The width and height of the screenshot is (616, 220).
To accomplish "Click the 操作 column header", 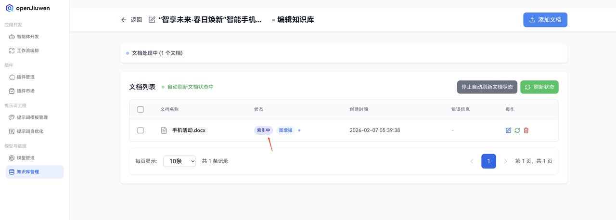I will pyautogui.click(x=510, y=110).
